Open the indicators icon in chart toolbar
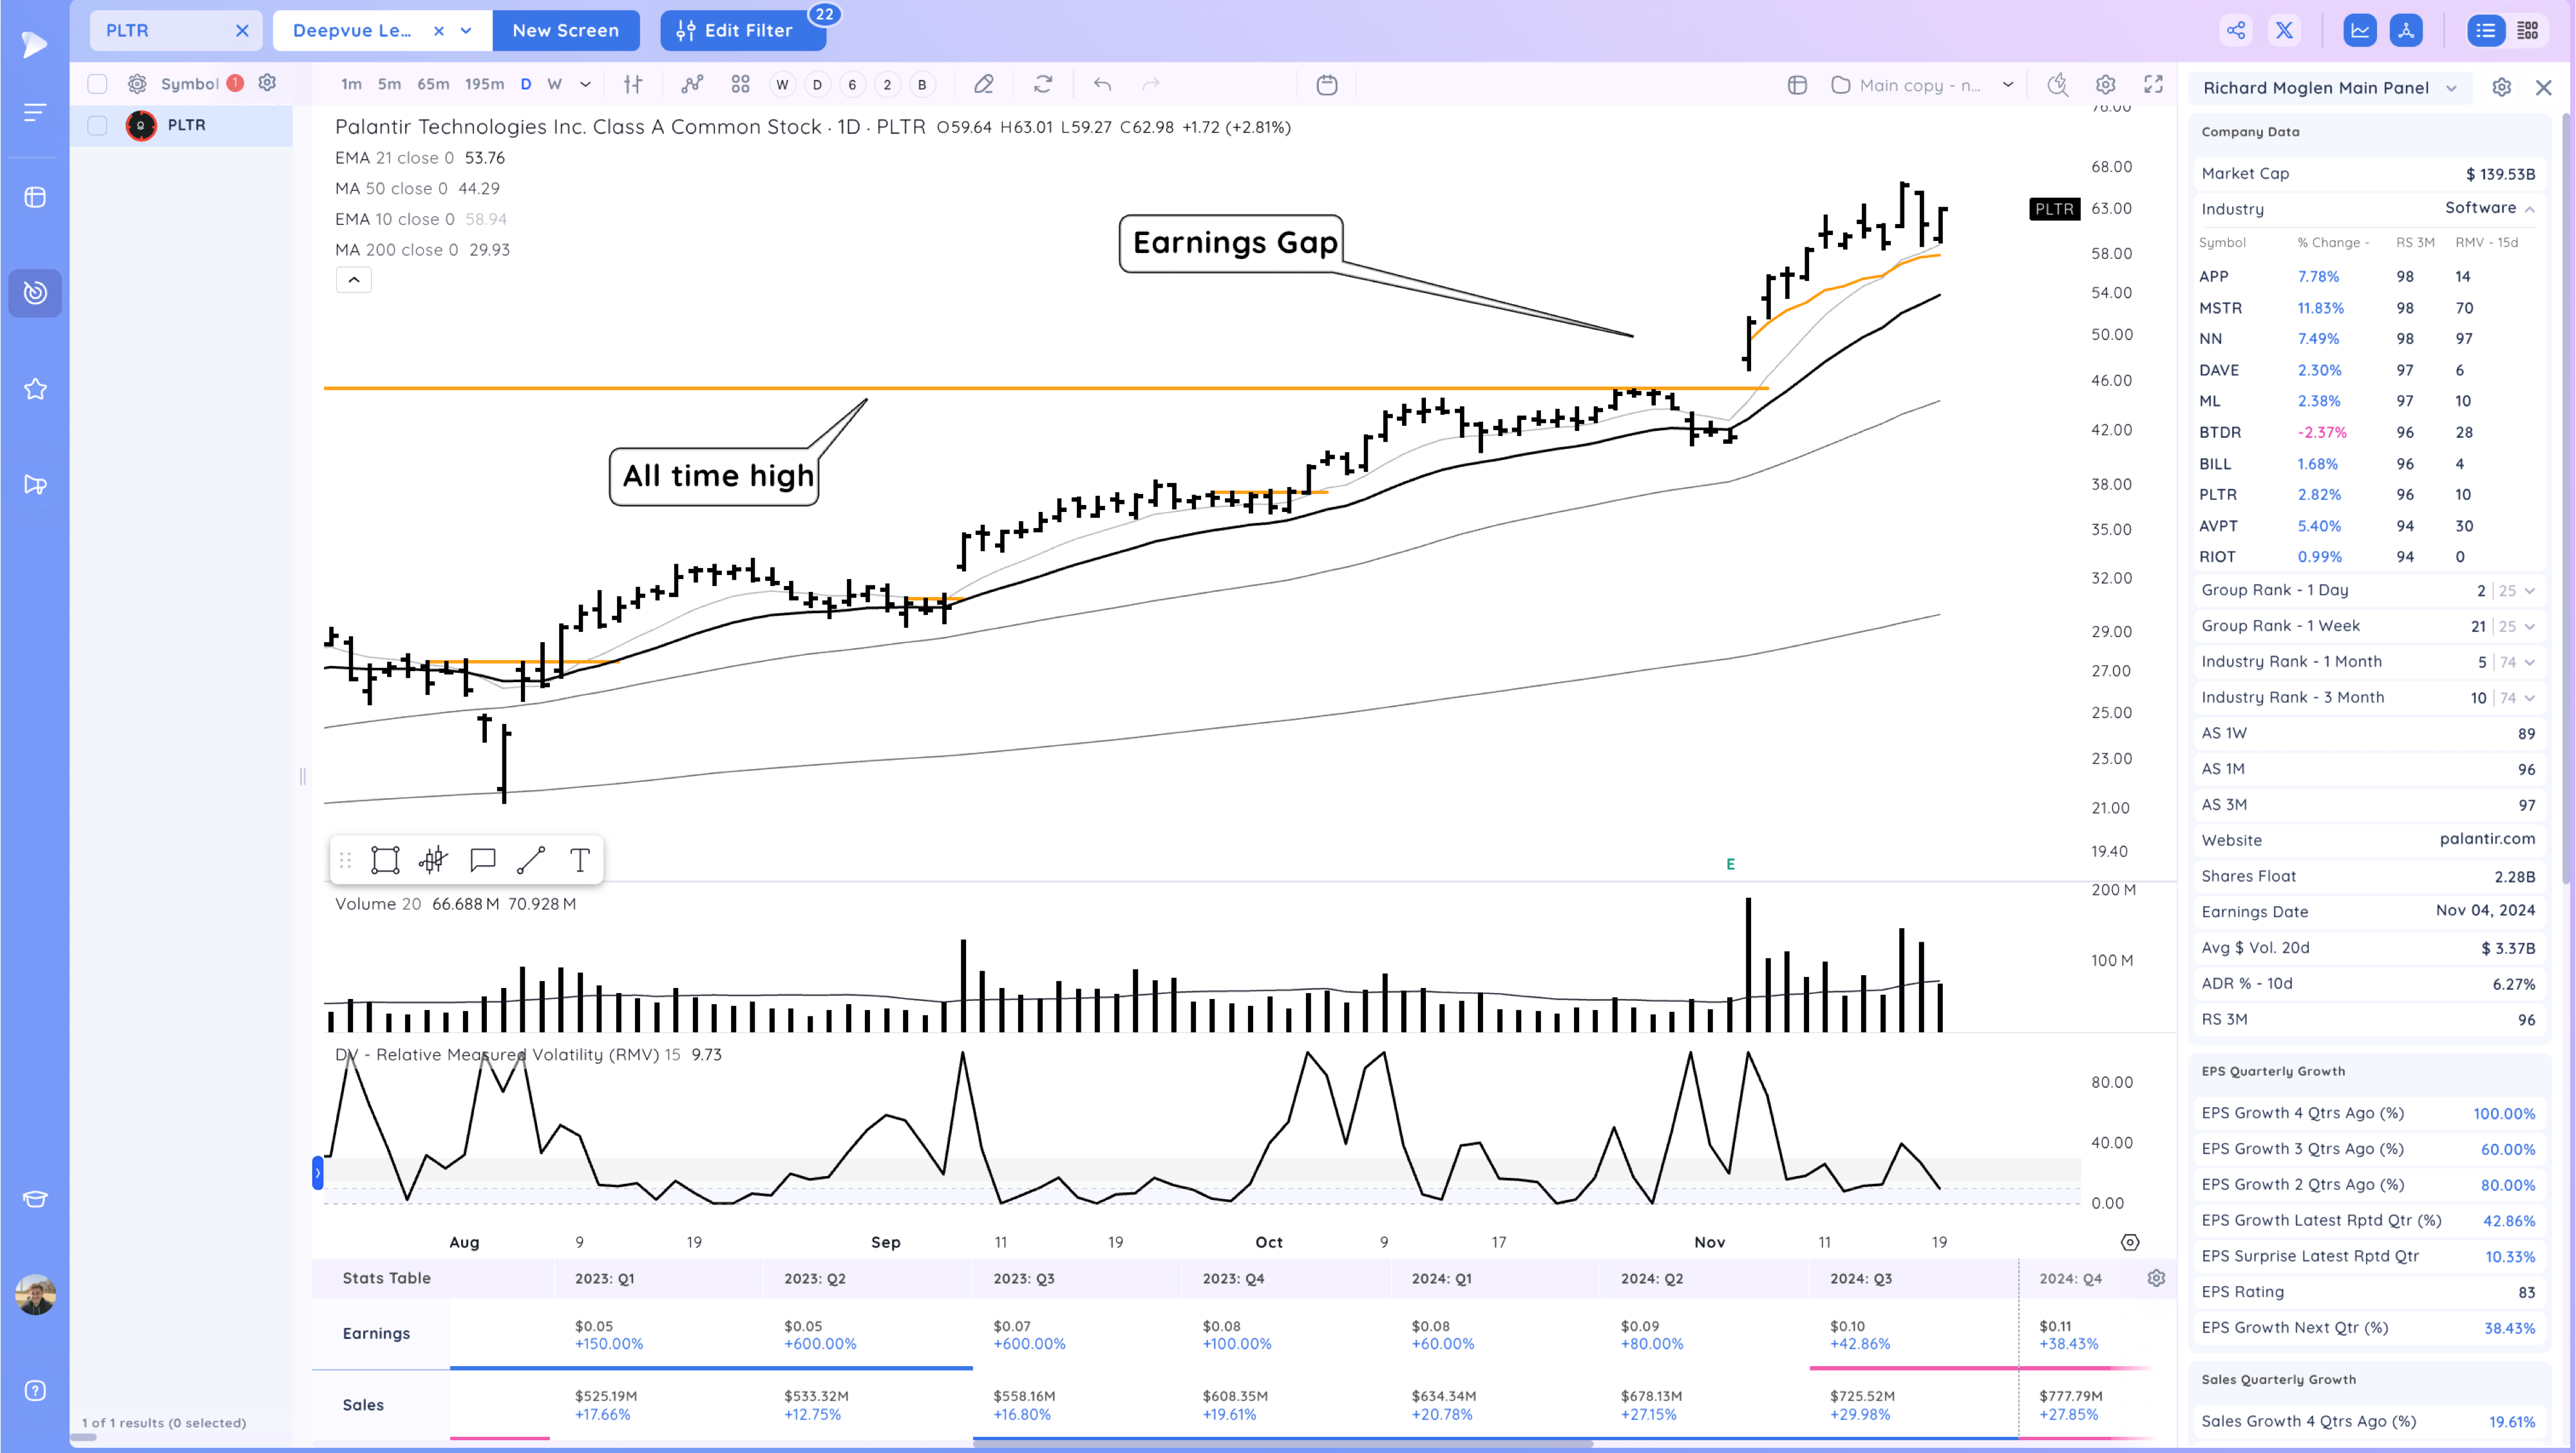 (692, 85)
